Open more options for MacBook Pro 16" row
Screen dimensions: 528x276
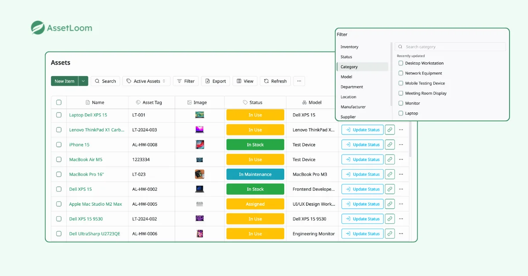pyautogui.click(x=401, y=174)
